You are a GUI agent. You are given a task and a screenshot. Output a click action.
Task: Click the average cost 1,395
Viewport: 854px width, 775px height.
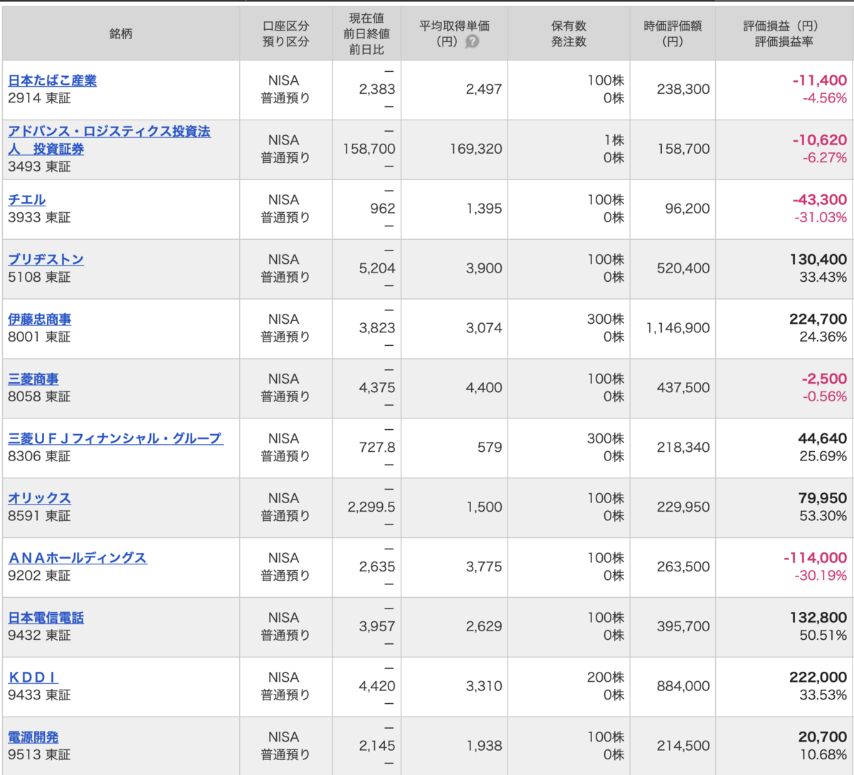point(484,209)
